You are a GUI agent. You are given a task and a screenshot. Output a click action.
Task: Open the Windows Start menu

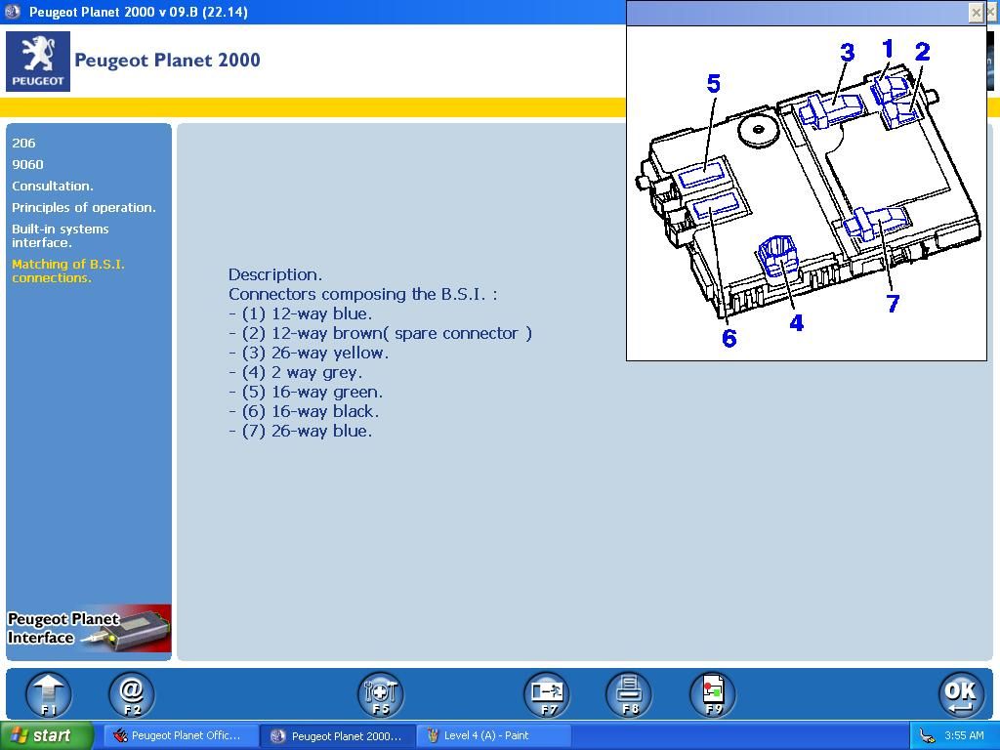click(47, 735)
